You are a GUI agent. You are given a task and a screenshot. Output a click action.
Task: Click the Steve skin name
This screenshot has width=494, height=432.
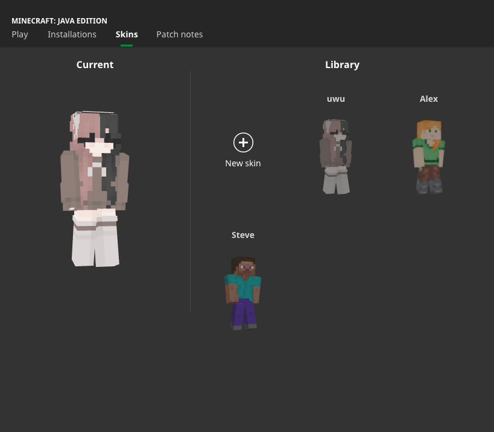click(x=243, y=235)
